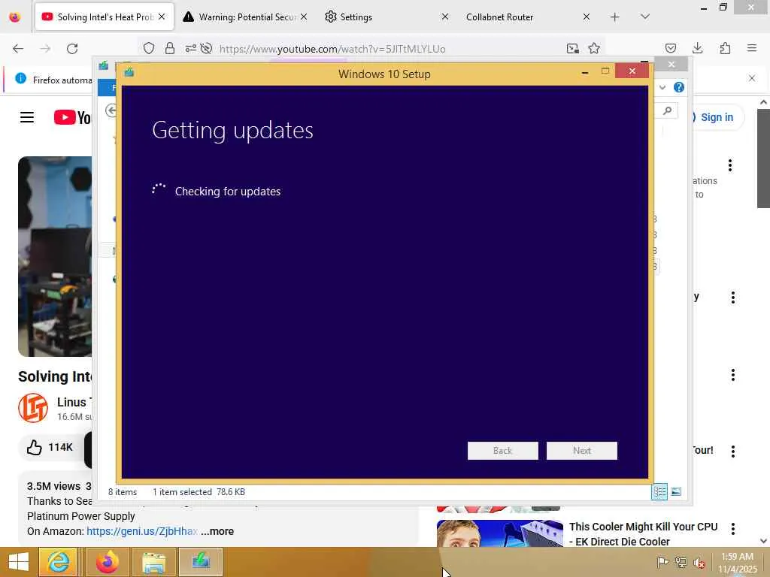Open the Windows Start button
770x577 pixels.
tap(18, 562)
